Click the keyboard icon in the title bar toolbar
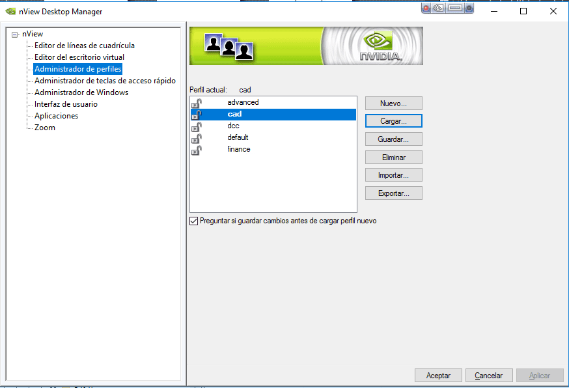This screenshot has width=569, height=388. 454,8
